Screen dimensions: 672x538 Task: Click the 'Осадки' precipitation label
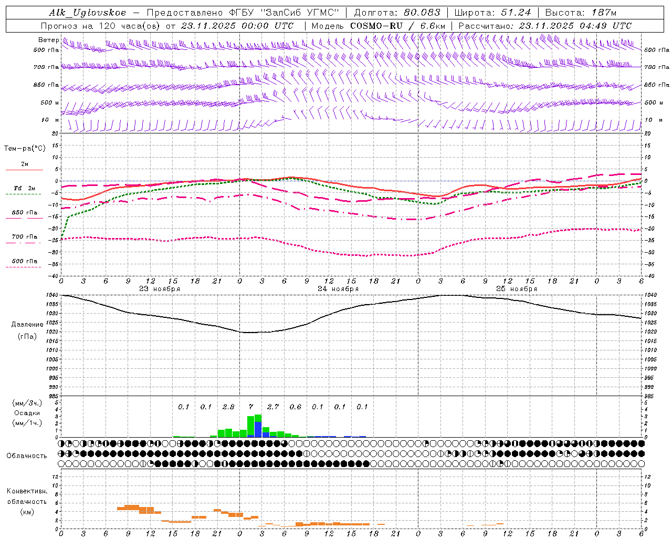(x=27, y=413)
